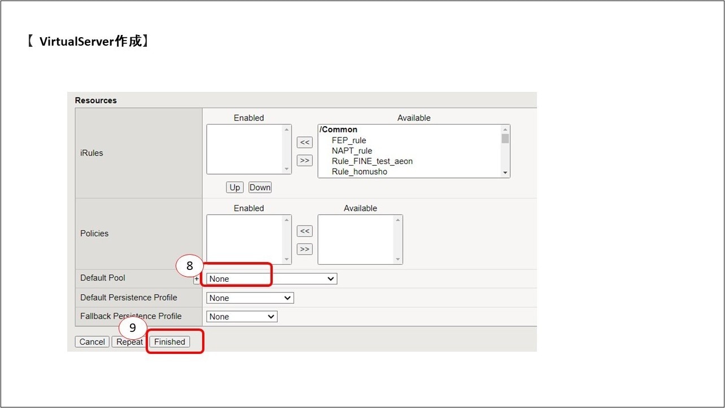Click inside the iRules Enabled list box
This screenshot has width=725, height=408.
point(246,149)
